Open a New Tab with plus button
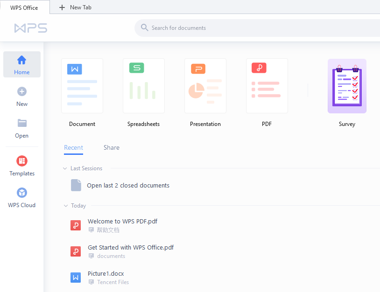 62,7
